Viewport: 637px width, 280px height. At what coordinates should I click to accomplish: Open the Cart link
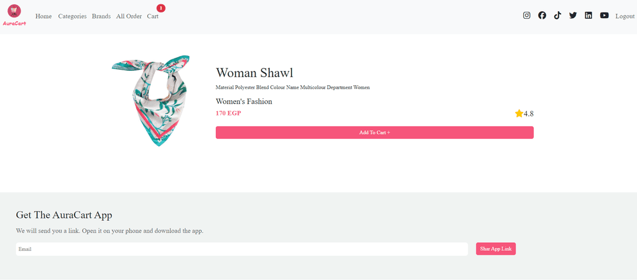pyautogui.click(x=153, y=16)
